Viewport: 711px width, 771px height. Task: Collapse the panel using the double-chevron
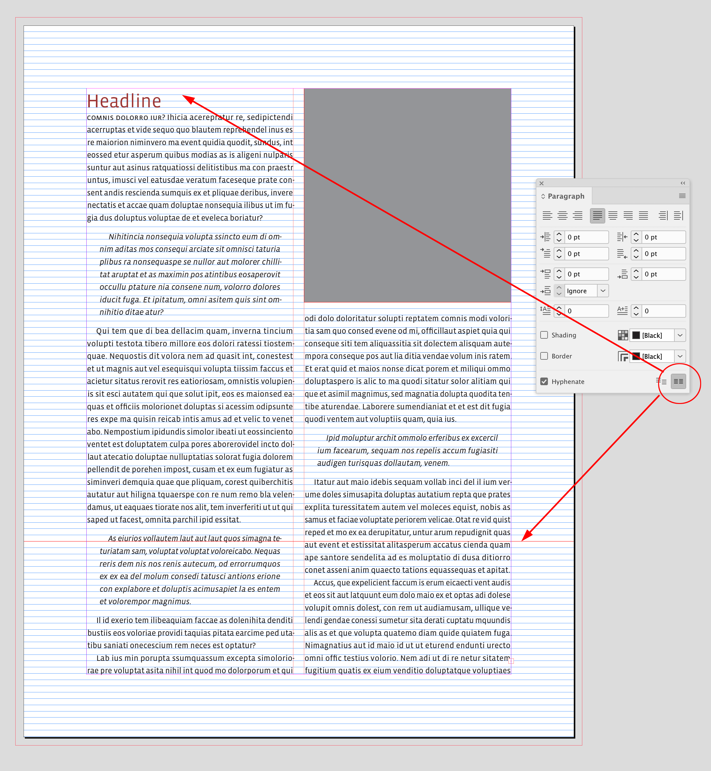pyautogui.click(x=683, y=183)
